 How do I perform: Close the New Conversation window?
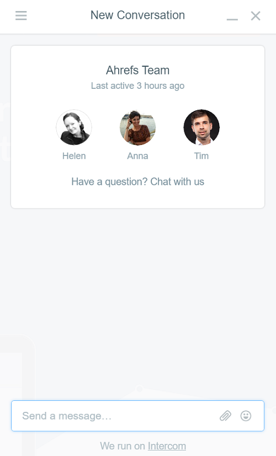(x=256, y=15)
